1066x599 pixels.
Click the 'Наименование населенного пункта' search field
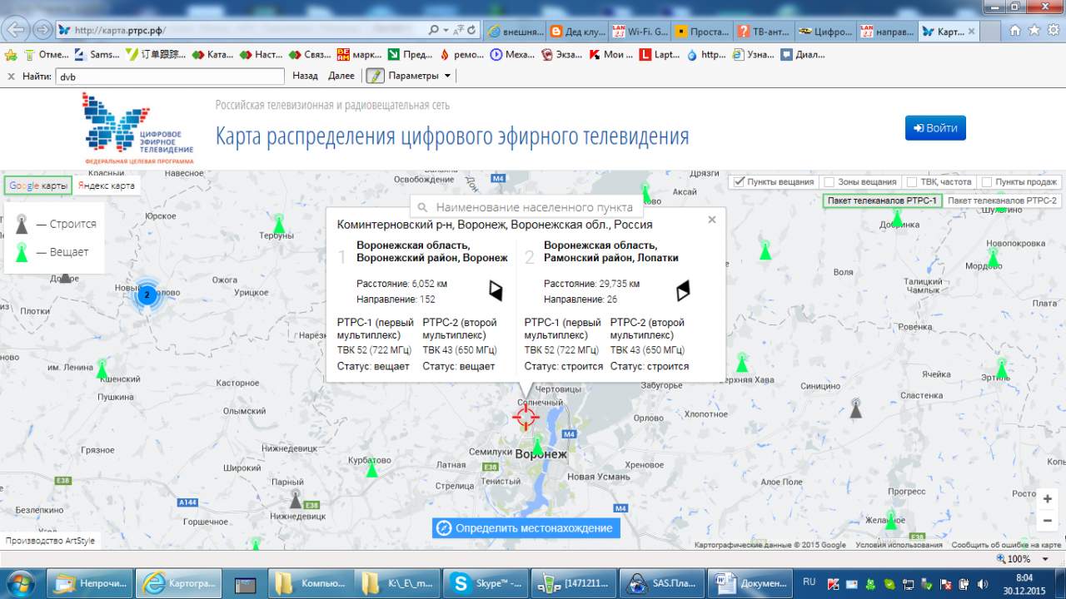pos(534,207)
